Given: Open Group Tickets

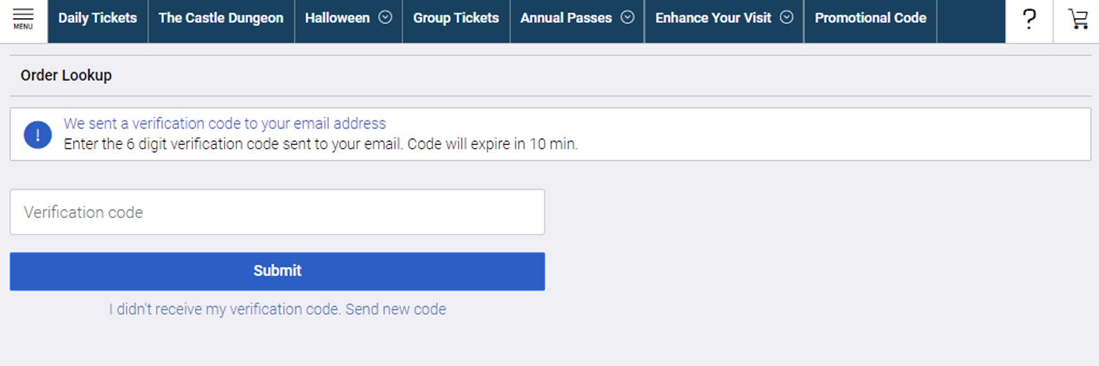Looking at the screenshot, I should (456, 19).
